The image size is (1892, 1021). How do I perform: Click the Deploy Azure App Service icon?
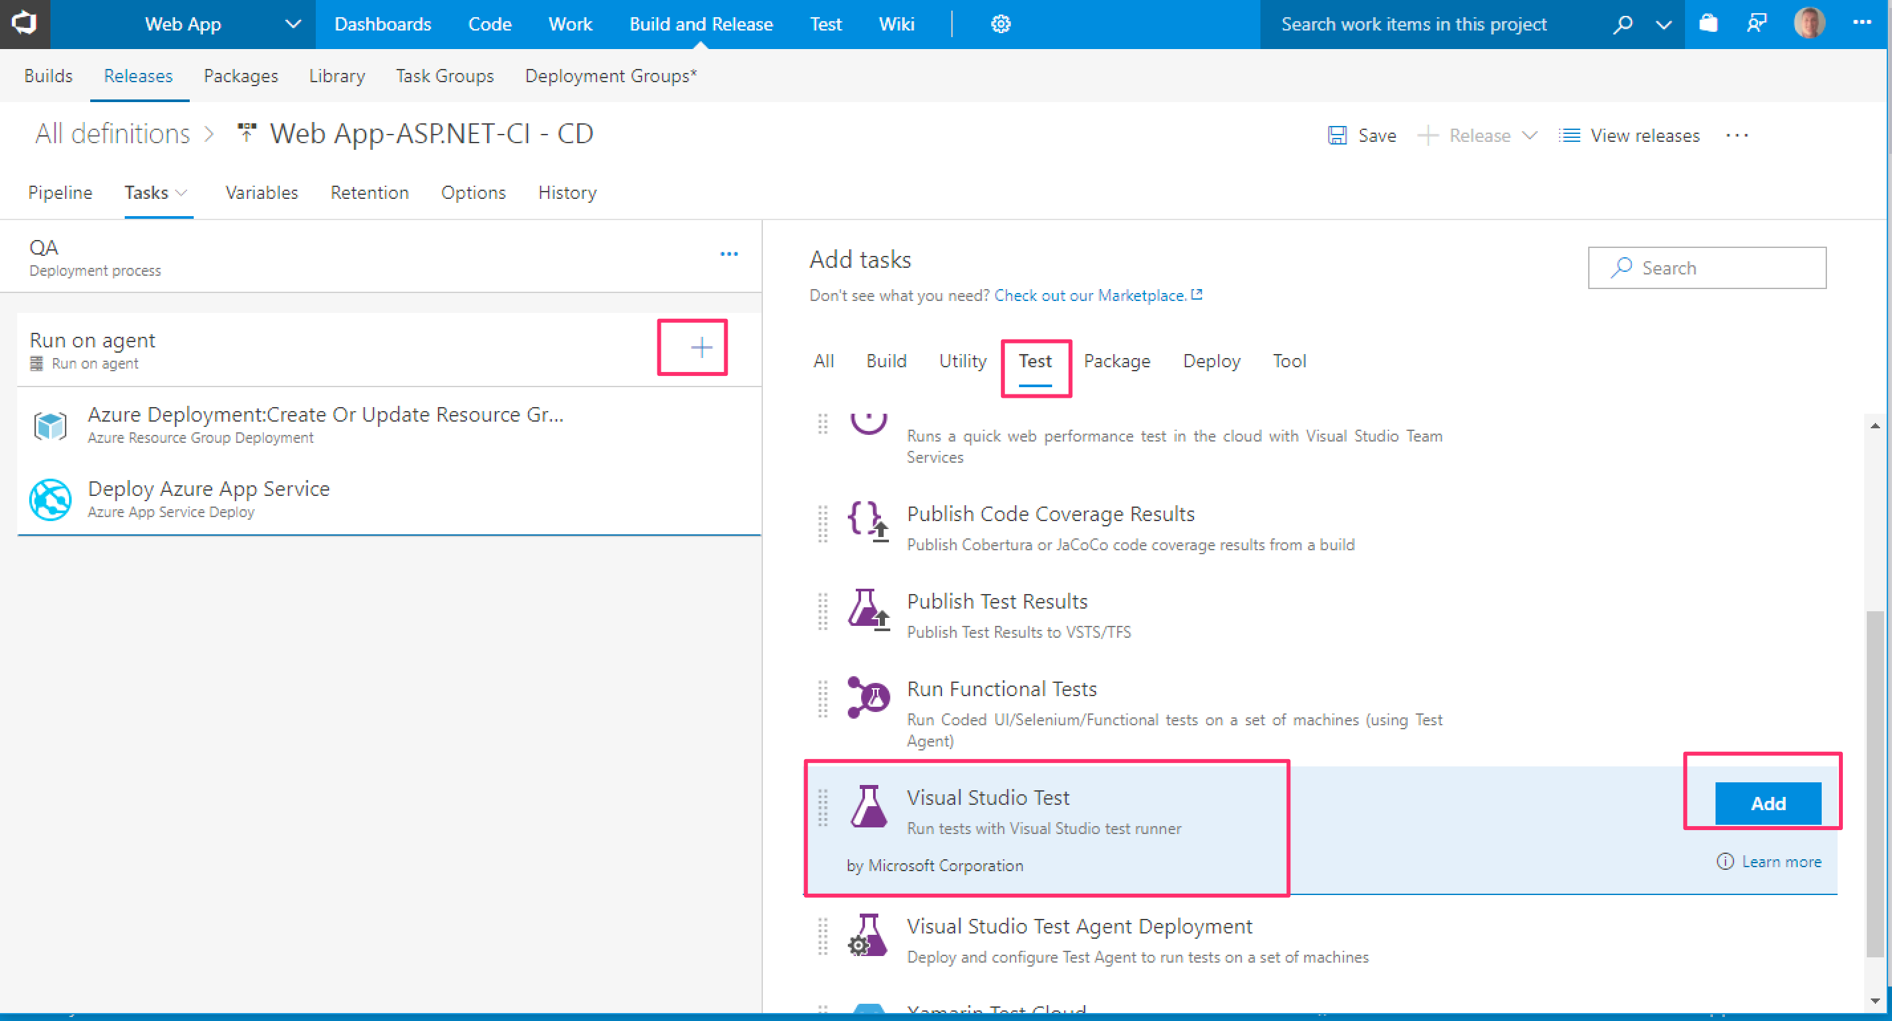pyautogui.click(x=50, y=499)
